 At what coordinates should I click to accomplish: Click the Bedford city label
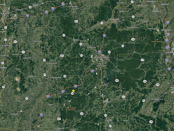coord(107,102)
